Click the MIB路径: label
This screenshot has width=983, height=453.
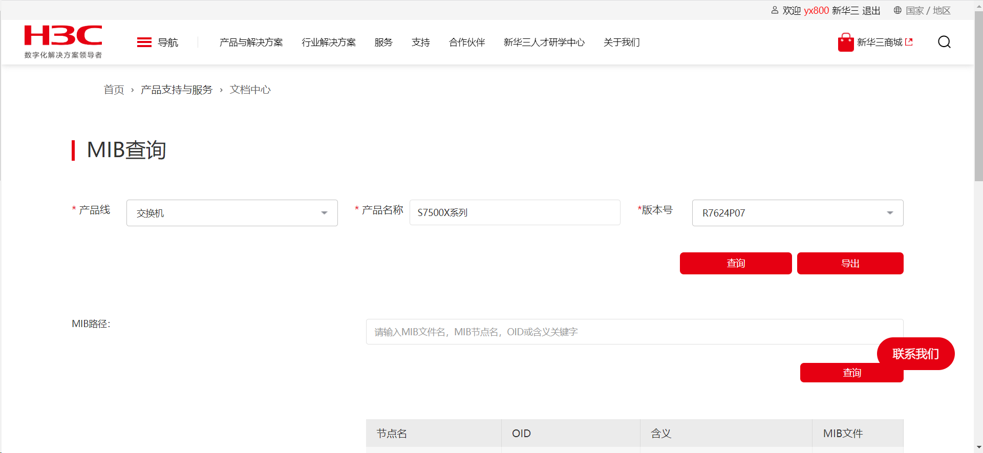click(91, 323)
